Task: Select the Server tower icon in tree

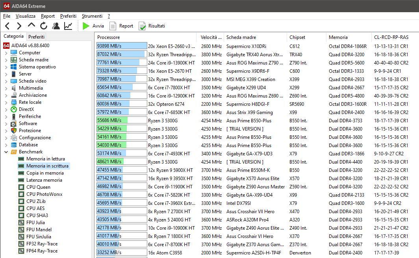Action: [x=14, y=74]
